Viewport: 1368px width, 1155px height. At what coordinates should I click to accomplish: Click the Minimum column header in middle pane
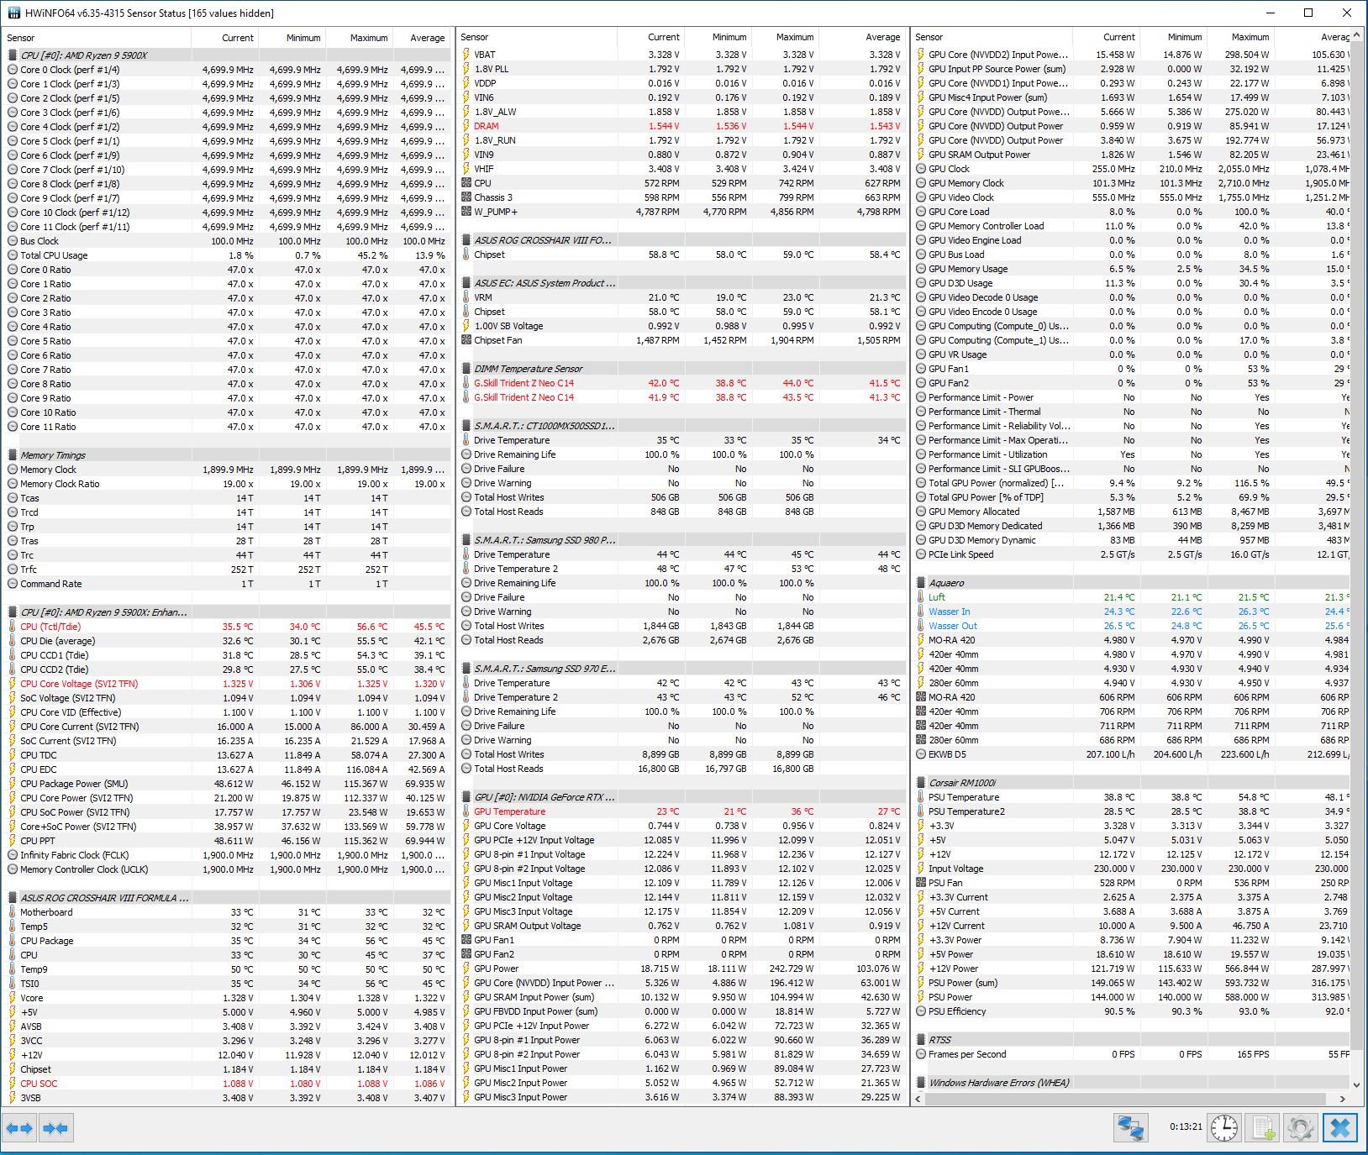click(x=718, y=37)
